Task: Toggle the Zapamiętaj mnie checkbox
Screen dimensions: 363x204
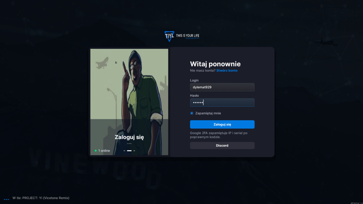Action: (192, 113)
